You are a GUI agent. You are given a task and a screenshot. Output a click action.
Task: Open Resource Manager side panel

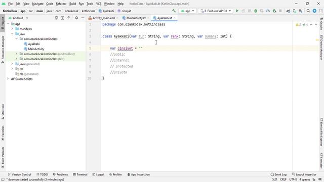3,50
